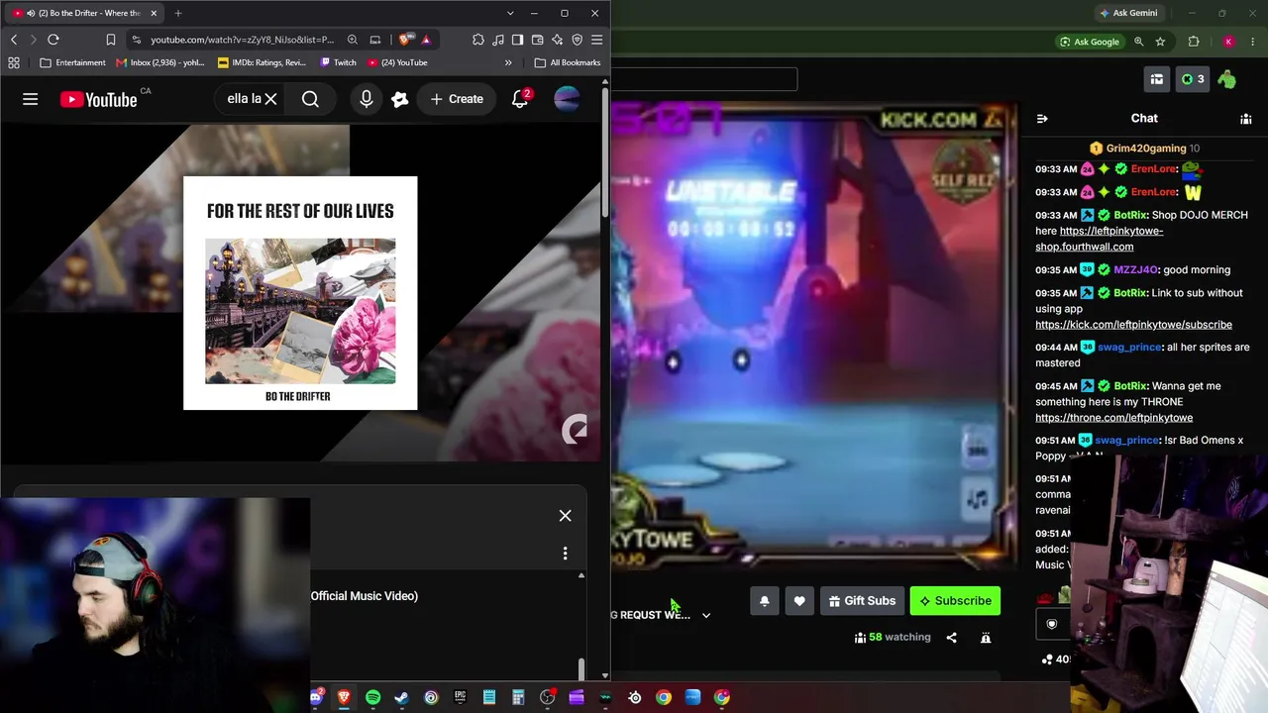Click the Gift Subs button

click(862, 601)
